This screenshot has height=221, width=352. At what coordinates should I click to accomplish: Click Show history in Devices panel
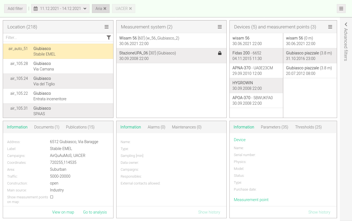(319, 212)
